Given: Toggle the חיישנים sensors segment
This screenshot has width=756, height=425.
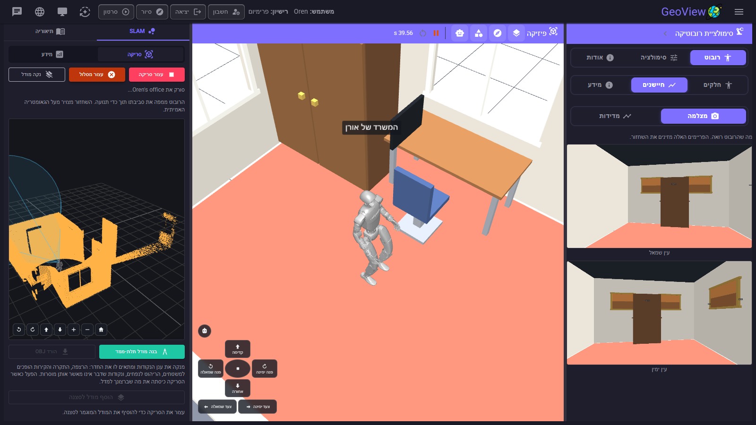Looking at the screenshot, I should point(659,85).
